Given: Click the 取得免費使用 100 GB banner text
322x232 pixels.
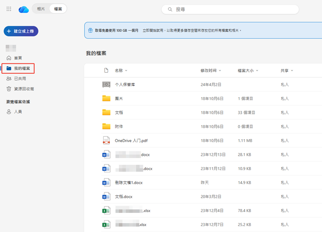Looking at the screenshot, I should 116,30.
